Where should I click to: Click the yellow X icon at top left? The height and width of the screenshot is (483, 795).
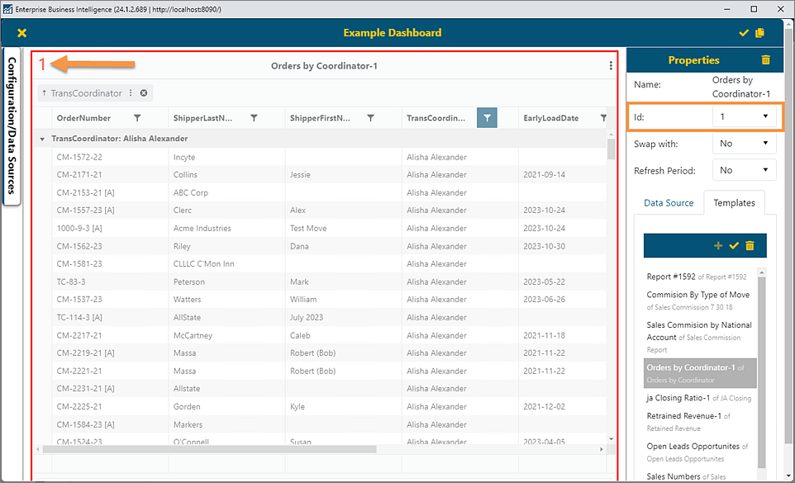pyautogui.click(x=21, y=33)
